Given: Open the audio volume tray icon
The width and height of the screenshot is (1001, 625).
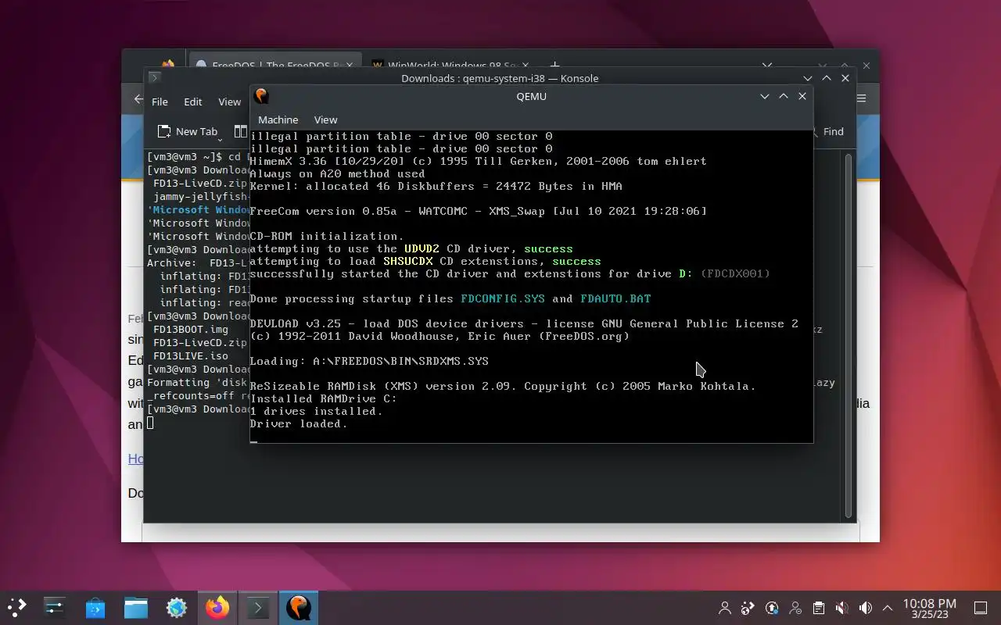Looking at the screenshot, I should (x=865, y=608).
